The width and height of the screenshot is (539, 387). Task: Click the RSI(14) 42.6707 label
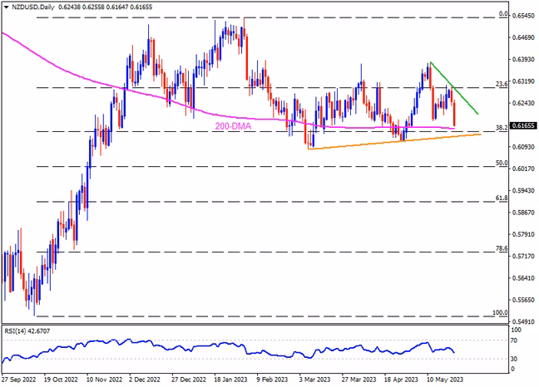[27, 331]
